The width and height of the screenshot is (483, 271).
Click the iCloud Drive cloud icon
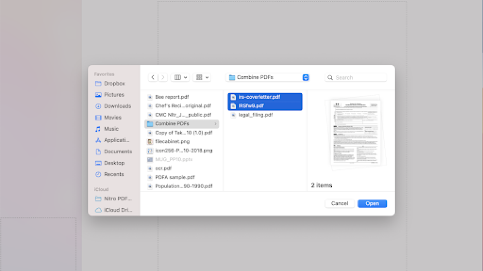(98, 210)
